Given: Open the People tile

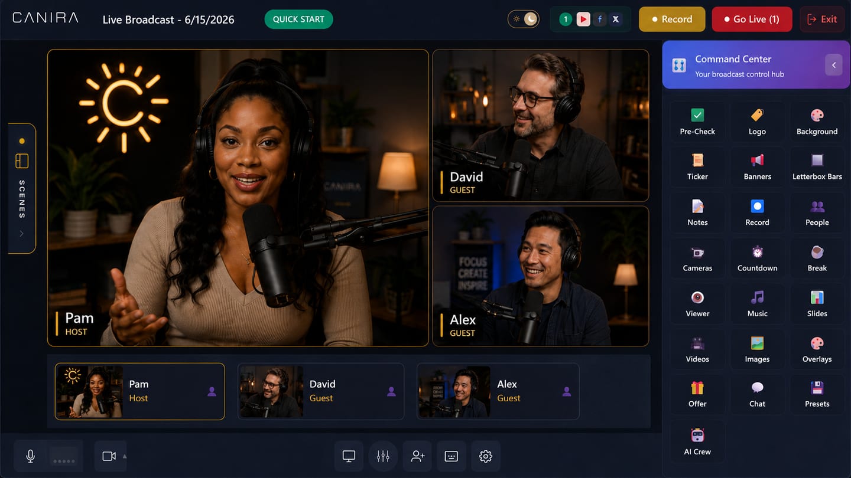Looking at the screenshot, I should pyautogui.click(x=817, y=212).
